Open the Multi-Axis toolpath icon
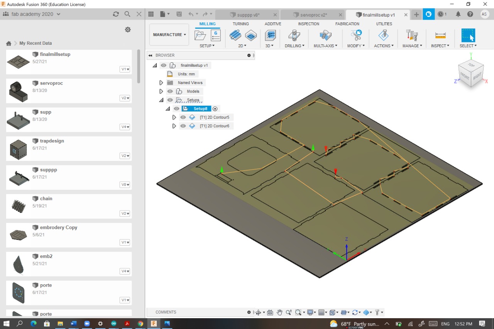494x329 pixels. click(x=325, y=35)
